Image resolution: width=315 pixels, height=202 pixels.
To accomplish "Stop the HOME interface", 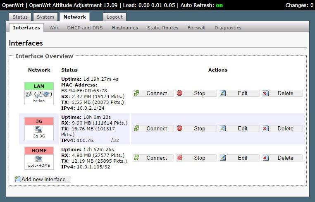I will [x=196, y=158].
